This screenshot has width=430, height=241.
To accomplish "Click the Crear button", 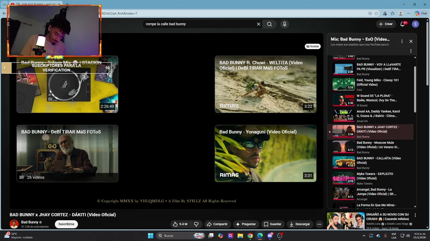I will (x=386, y=24).
